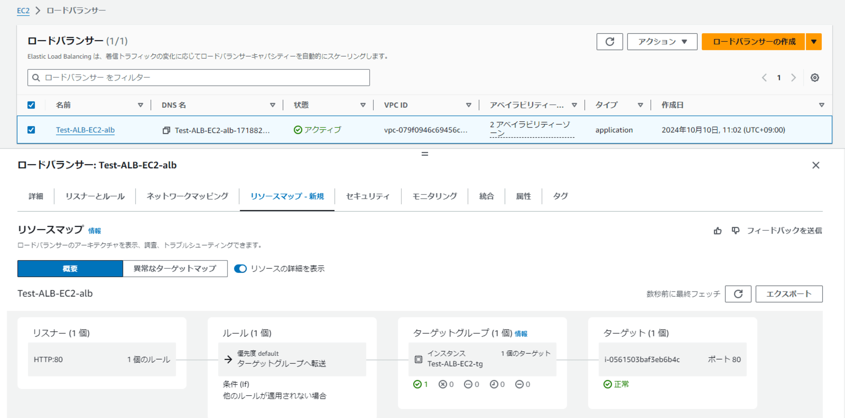
Task: Click the send feedback link
Action: (784, 231)
